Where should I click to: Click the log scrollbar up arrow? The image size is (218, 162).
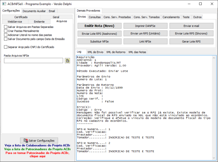coord(214,58)
